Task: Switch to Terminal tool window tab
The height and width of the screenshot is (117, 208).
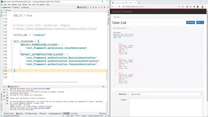Action: 43,113
